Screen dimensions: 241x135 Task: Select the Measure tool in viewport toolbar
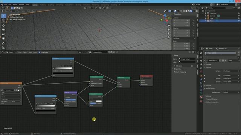(x=3, y=48)
